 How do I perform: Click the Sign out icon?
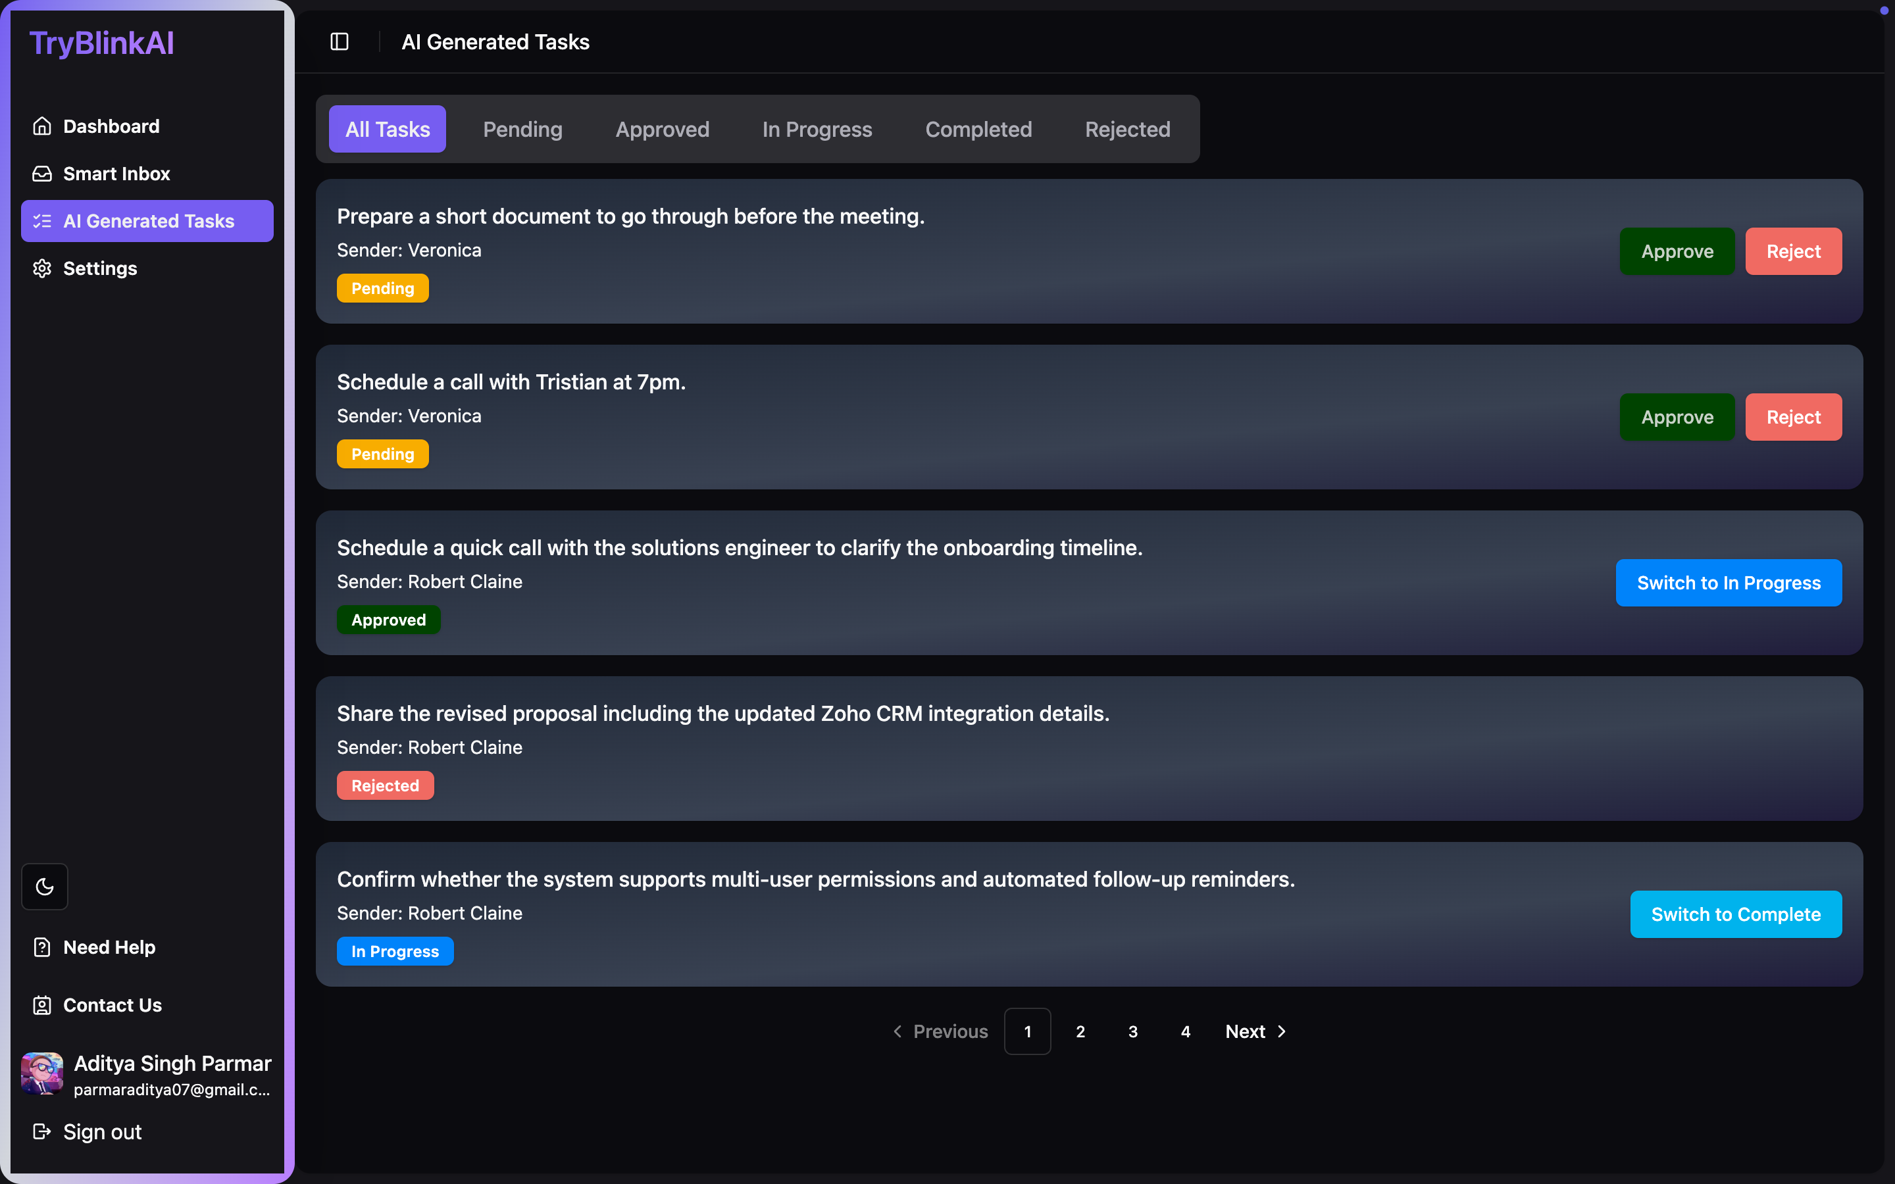(42, 1131)
